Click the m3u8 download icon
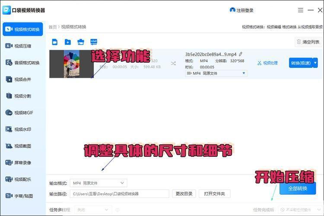 [94, 42]
